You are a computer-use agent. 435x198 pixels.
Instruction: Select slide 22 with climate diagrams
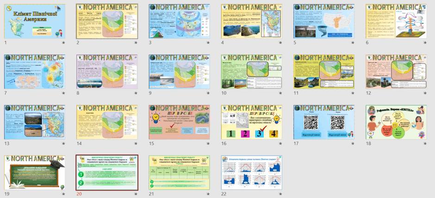point(252,173)
